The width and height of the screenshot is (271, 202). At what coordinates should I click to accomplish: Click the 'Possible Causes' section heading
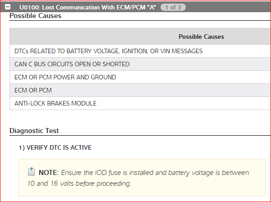pos(35,16)
